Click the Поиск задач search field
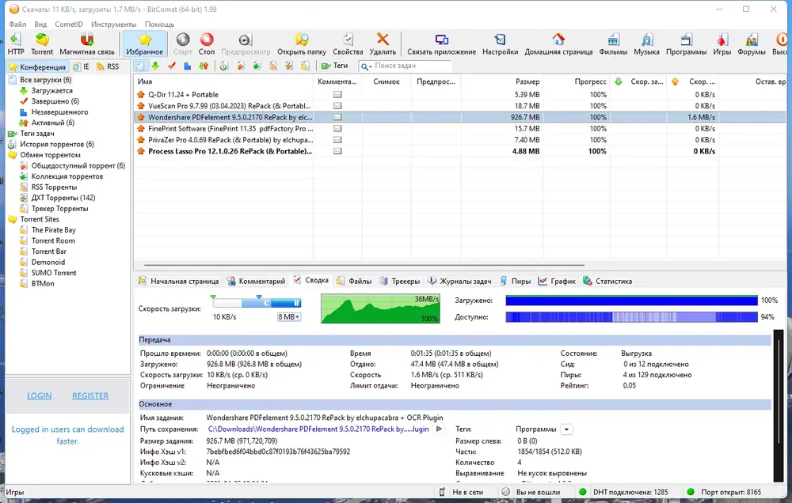Screen dimensions: 792x503 coord(405,66)
